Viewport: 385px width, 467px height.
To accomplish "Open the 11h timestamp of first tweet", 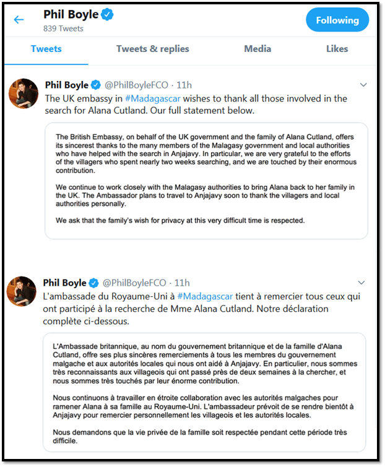I will click(184, 85).
